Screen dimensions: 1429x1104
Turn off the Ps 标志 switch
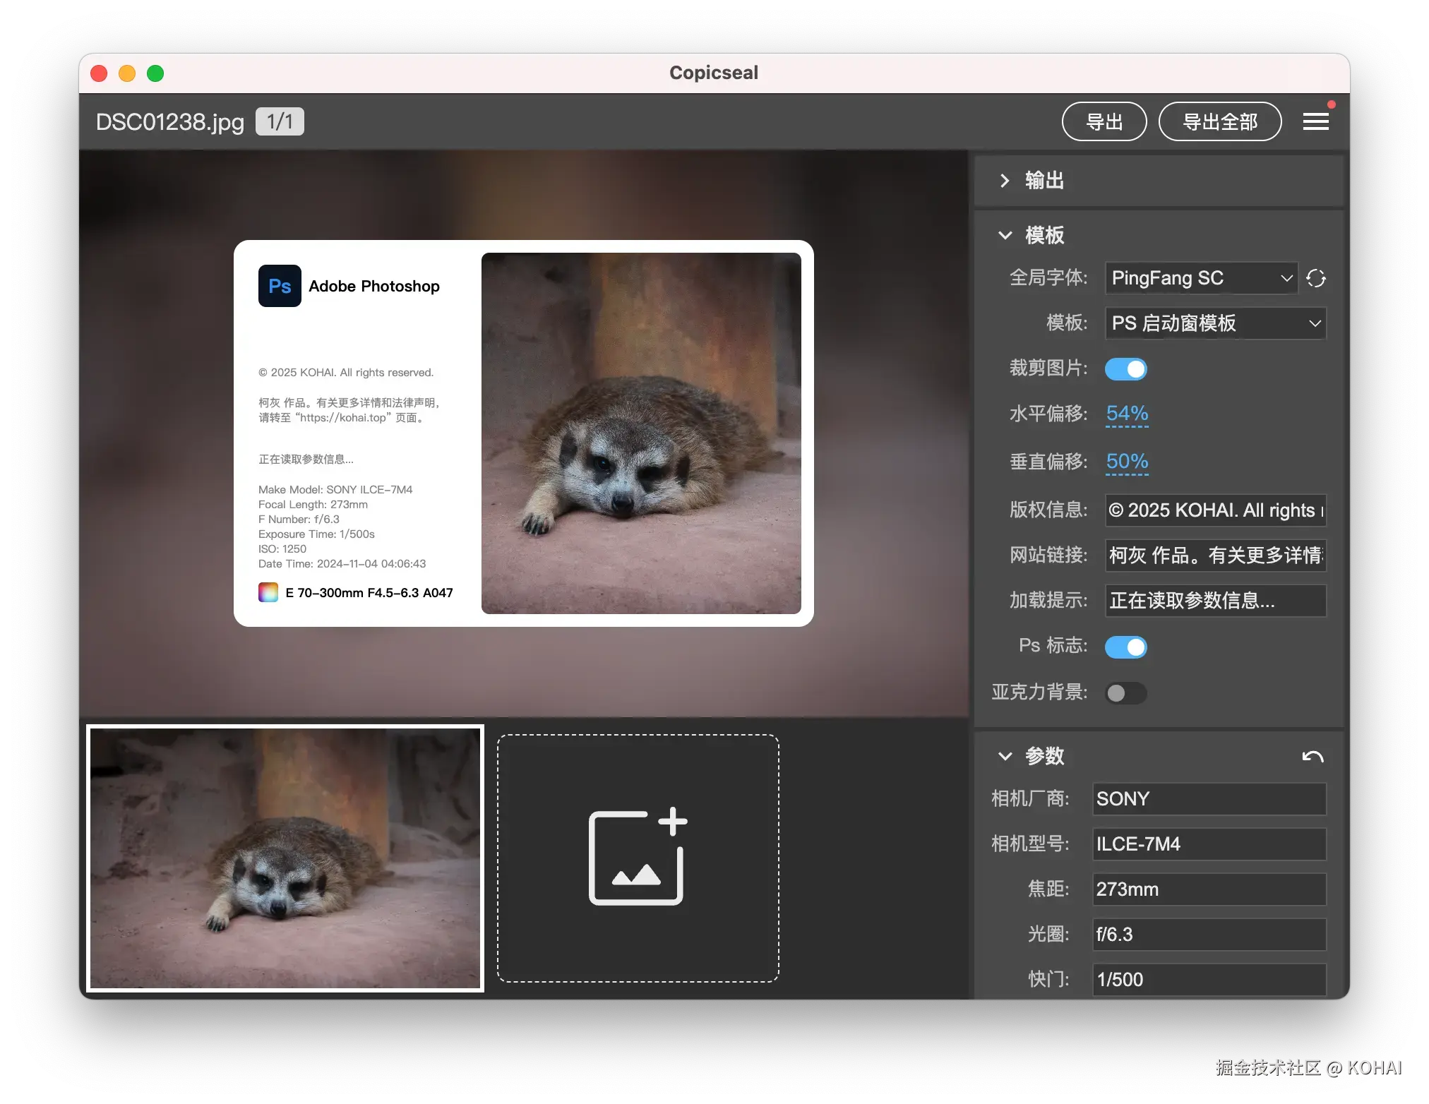1126,647
